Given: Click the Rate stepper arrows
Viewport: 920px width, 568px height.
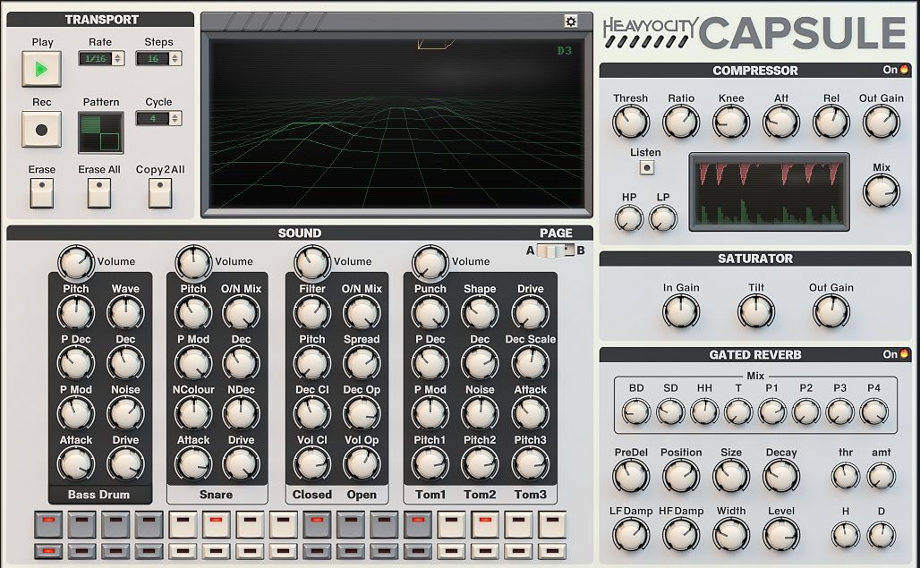Looking at the screenshot, I should [118, 59].
